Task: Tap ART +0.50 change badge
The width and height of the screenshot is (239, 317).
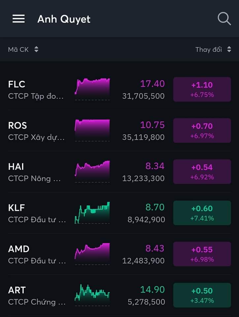Action: (202, 295)
